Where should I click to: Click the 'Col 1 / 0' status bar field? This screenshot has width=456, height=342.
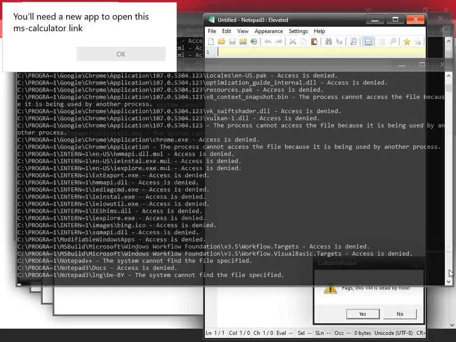239,333
